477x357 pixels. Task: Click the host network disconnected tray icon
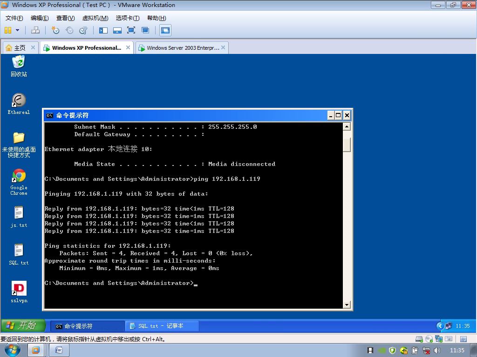(426, 350)
